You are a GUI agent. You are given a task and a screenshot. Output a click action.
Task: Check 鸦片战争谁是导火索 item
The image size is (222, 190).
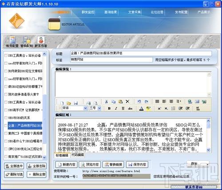(6, 94)
